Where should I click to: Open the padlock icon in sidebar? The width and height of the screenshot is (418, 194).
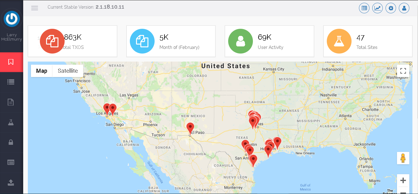point(11,142)
